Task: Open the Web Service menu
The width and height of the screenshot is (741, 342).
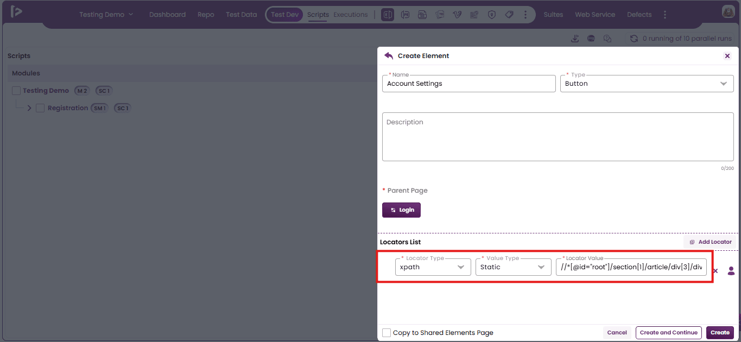Action: click(x=595, y=15)
